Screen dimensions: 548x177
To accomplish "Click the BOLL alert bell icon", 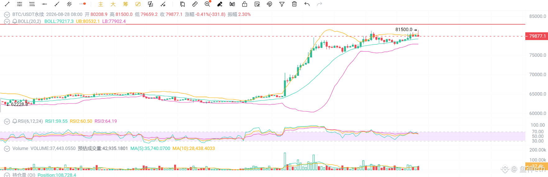I will [x=15, y=21].
